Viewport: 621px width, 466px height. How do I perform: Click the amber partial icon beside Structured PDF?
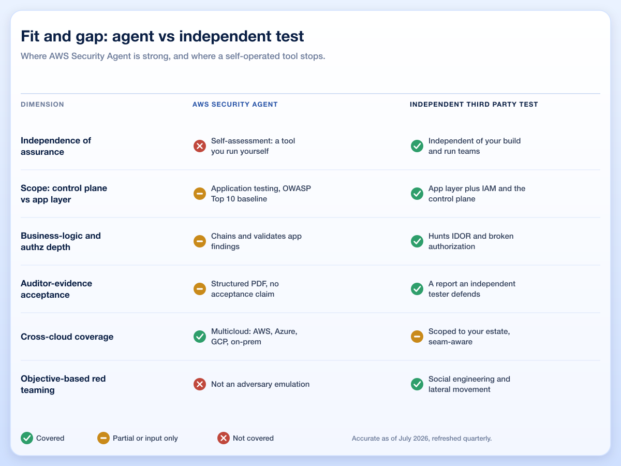200,289
